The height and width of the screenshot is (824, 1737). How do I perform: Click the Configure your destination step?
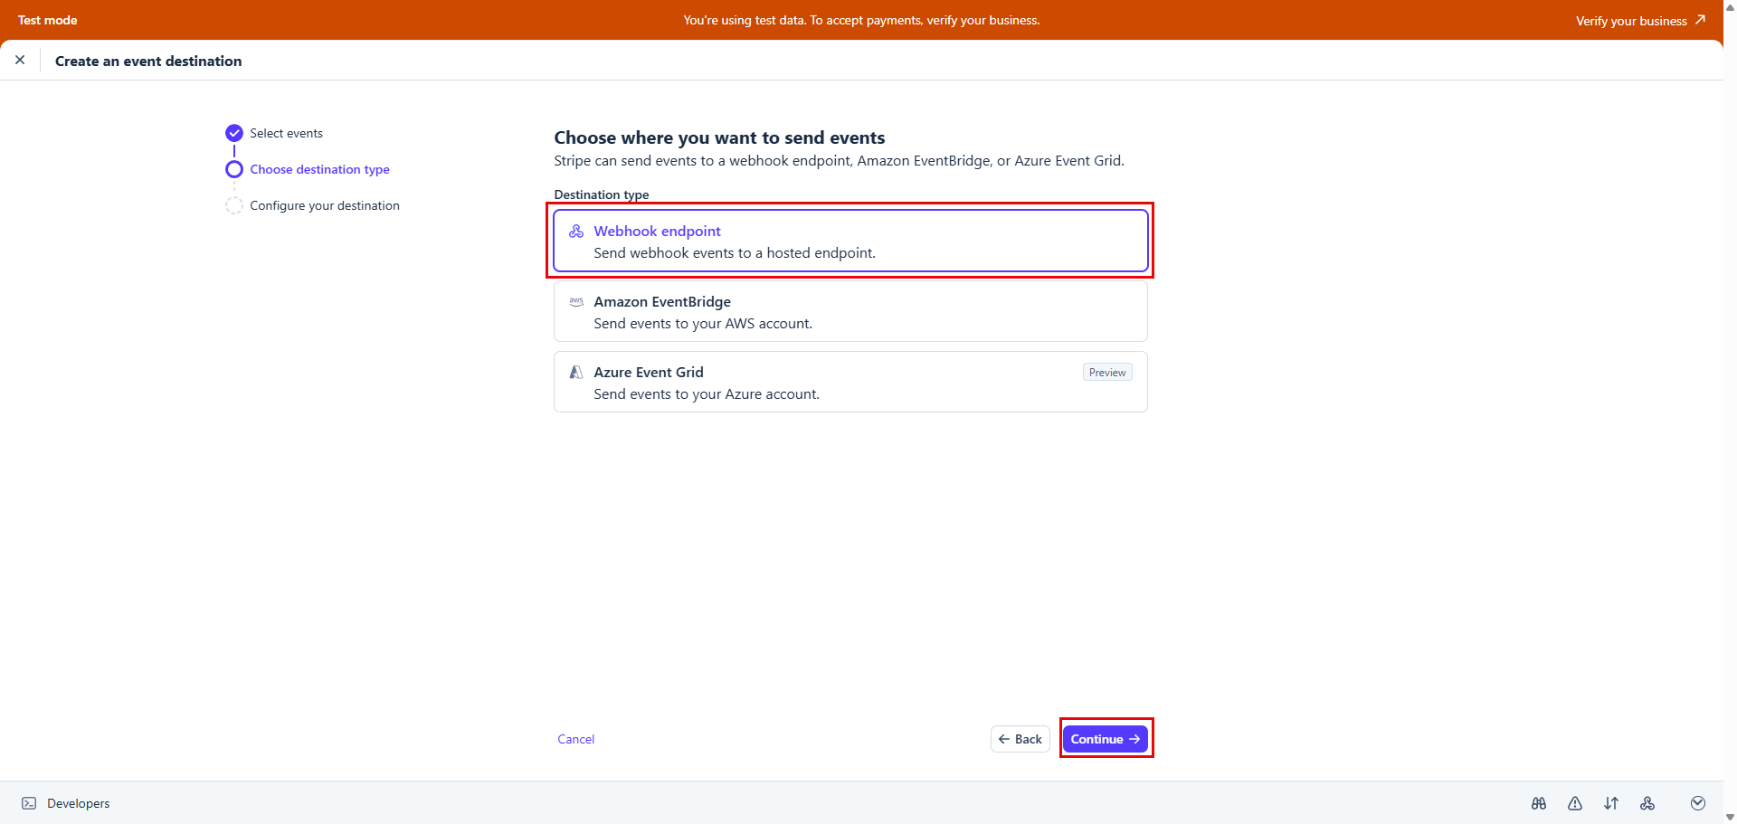324,205
